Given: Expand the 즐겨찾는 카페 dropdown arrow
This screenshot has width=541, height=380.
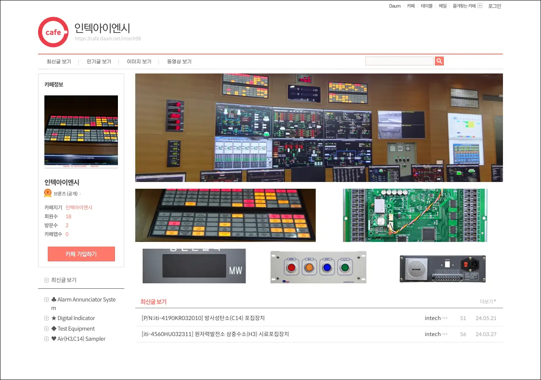Looking at the screenshot, I should click(x=480, y=6).
